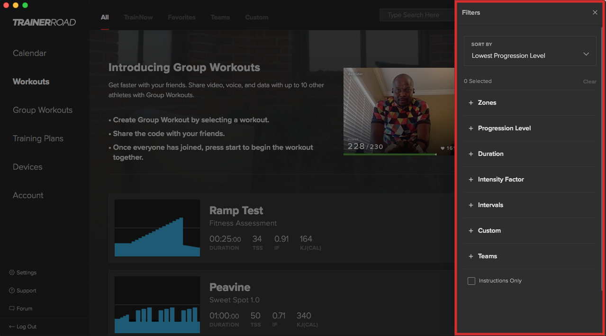The width and height of the screenshot is (606, 336).
Task: Click the Peavine KJ value 340
Action: [304, 316]
